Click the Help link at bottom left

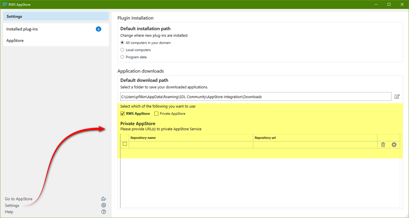(9, 212)
